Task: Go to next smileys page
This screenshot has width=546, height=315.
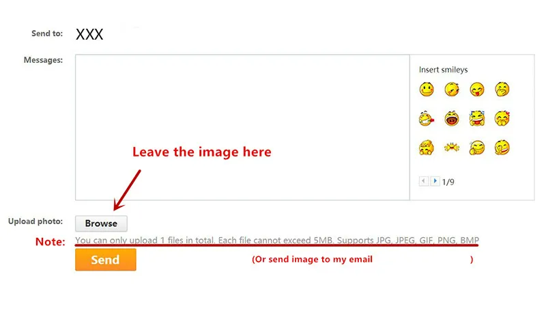Action: [435, 181]
